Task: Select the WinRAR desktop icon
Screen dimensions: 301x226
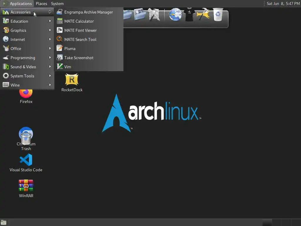Action: pos(26,189)
